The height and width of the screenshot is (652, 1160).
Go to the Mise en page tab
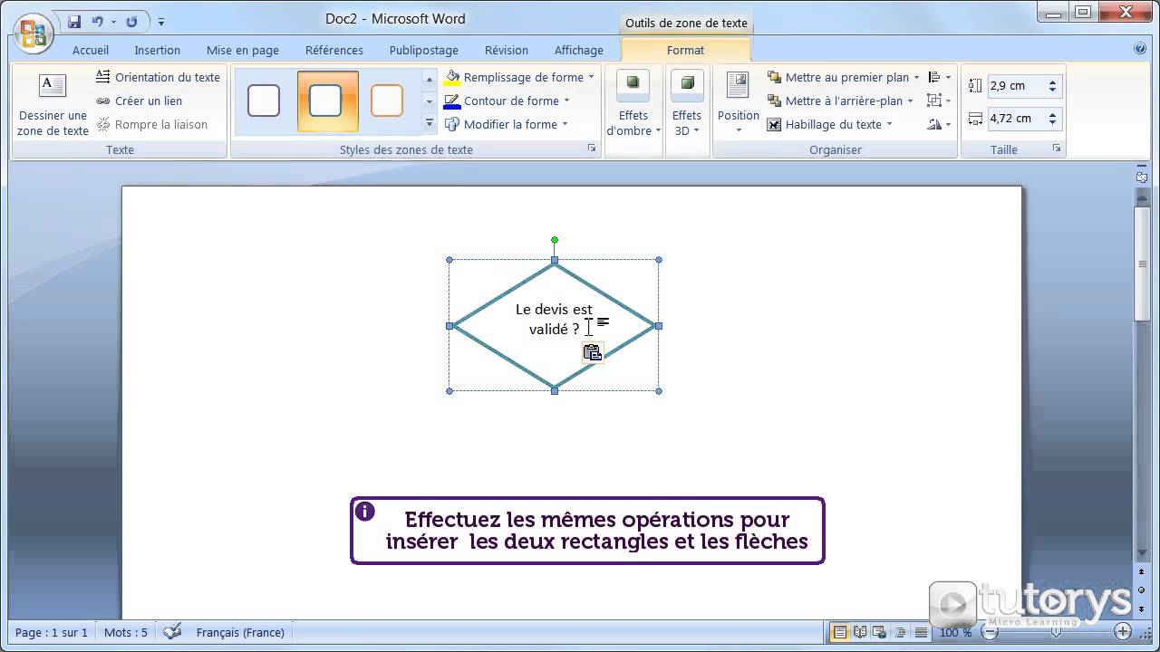click(243, 50)
